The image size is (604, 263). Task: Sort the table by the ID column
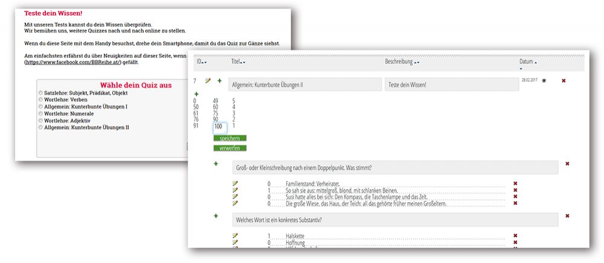point(204,62)
